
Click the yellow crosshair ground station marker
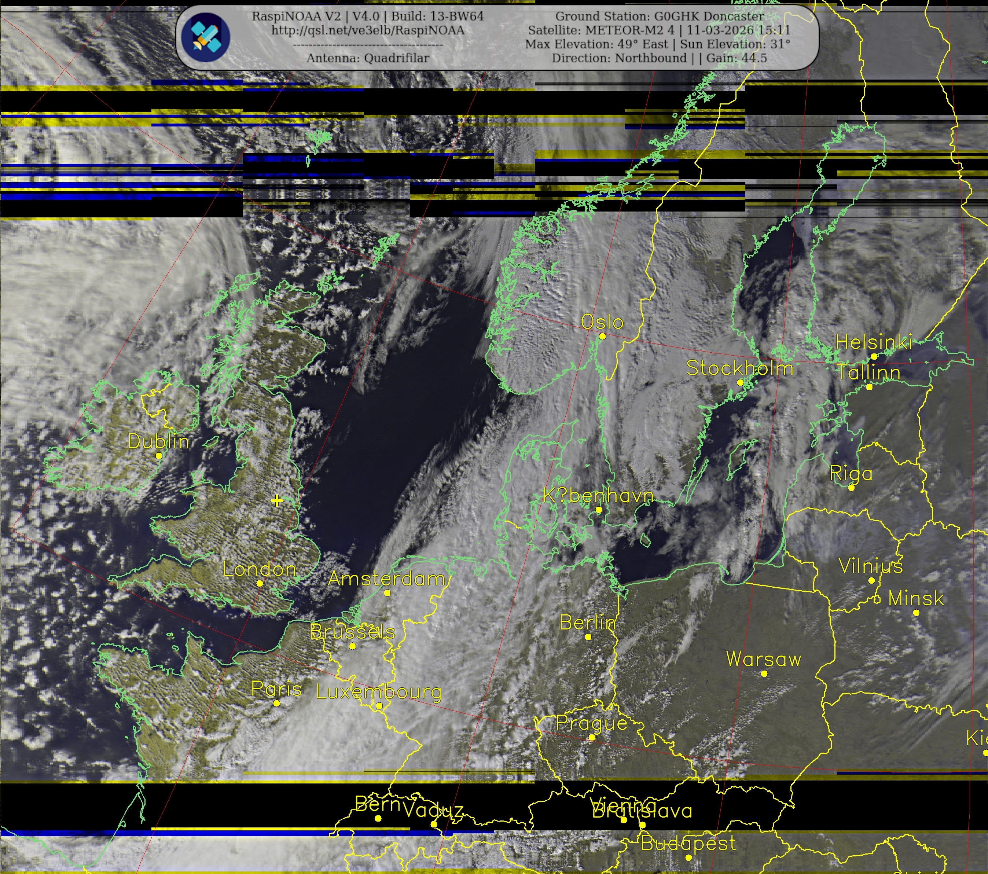(x=277, y=500)
